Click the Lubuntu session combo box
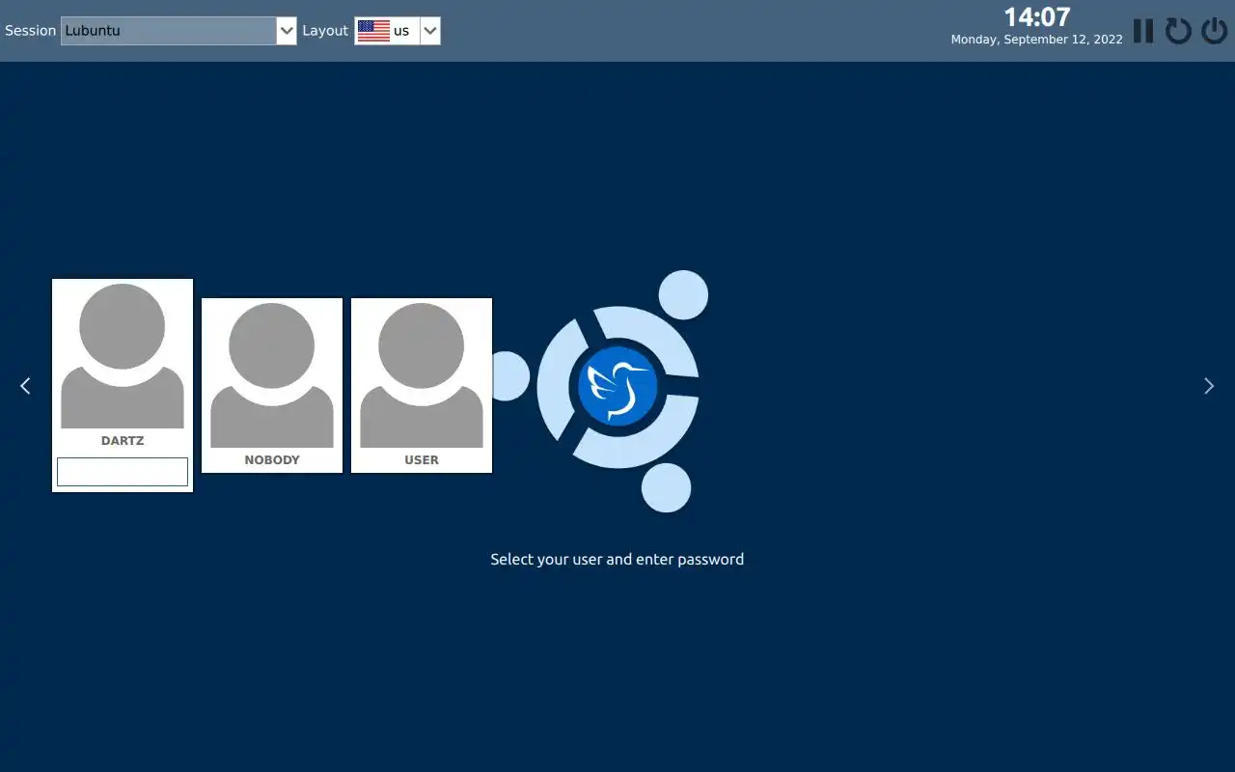Image resolution: width=1235 pixels, height=772 pixels. click(178, 31)
